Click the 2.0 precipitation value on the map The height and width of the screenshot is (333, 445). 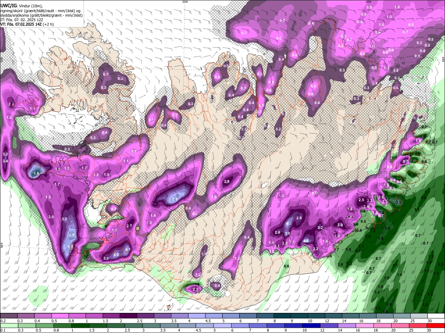[x=51, y=217]
